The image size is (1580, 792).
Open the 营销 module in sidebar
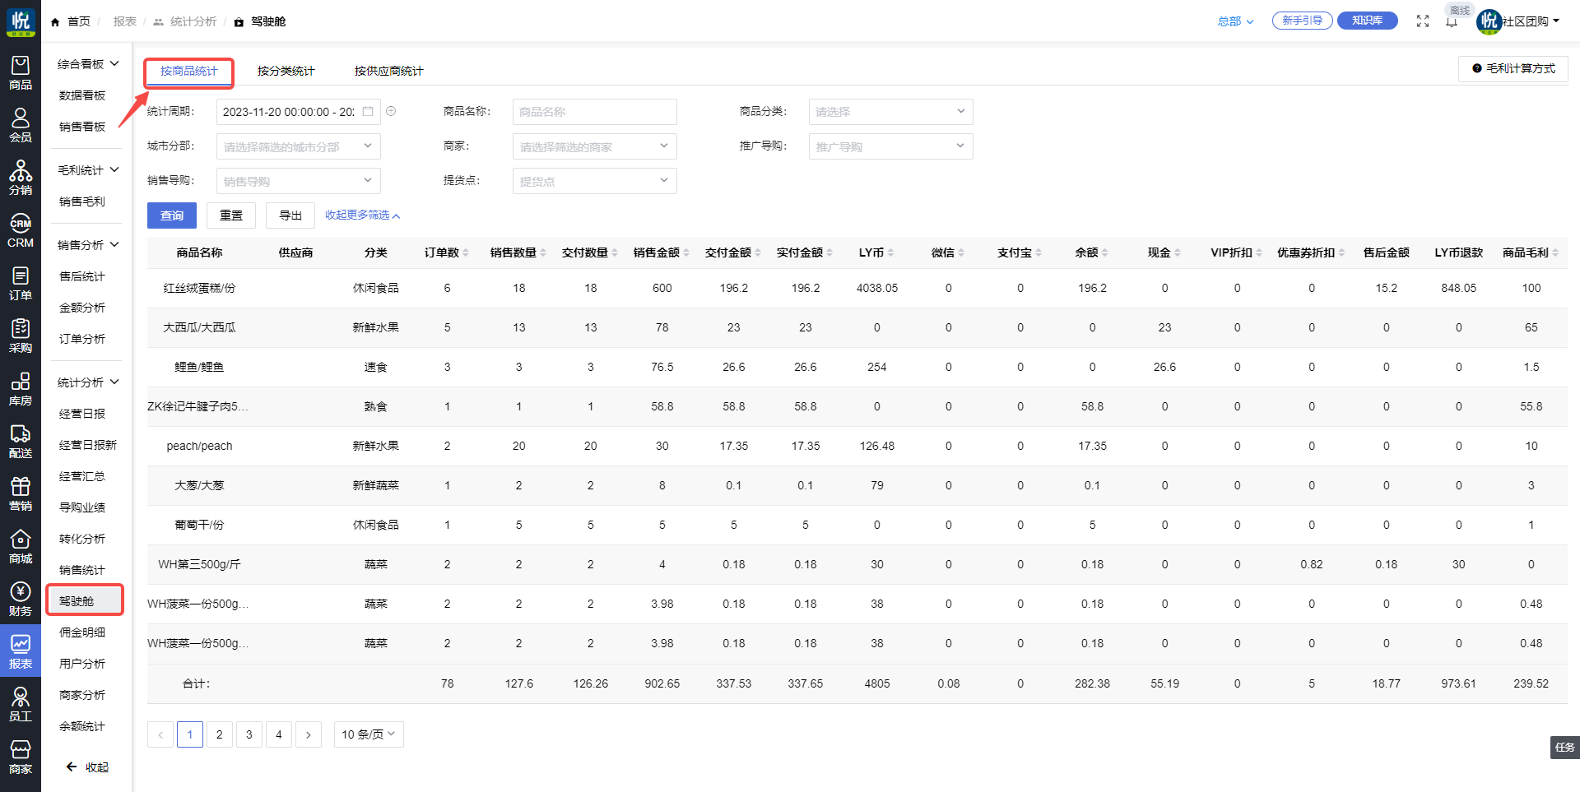[x=21, y=494]
